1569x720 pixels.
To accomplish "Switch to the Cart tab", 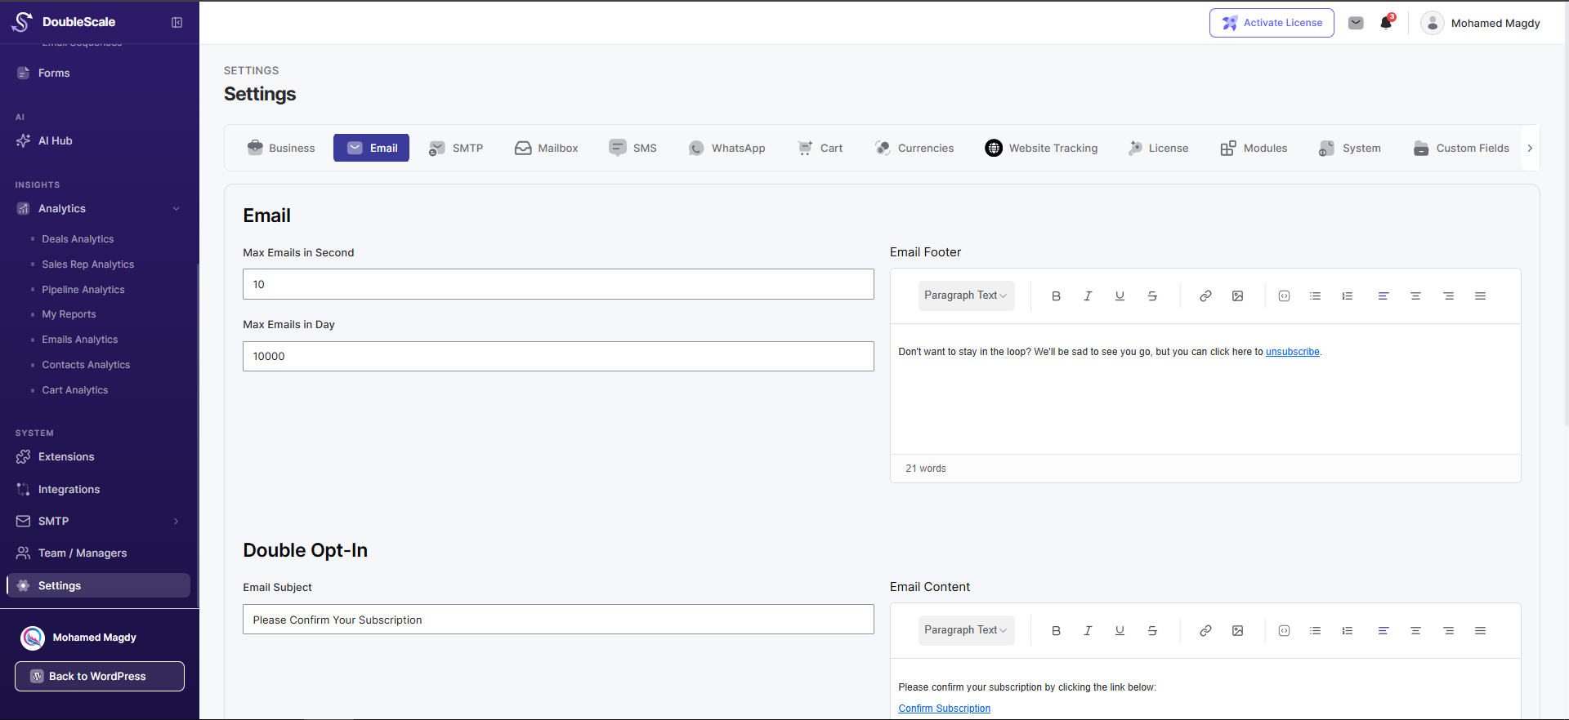I will 820,148.
